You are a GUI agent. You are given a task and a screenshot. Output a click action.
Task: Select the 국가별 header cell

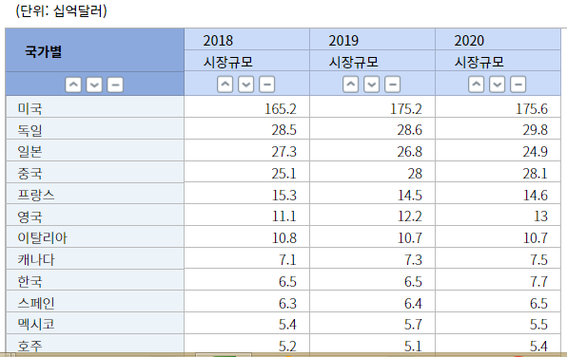95,50
